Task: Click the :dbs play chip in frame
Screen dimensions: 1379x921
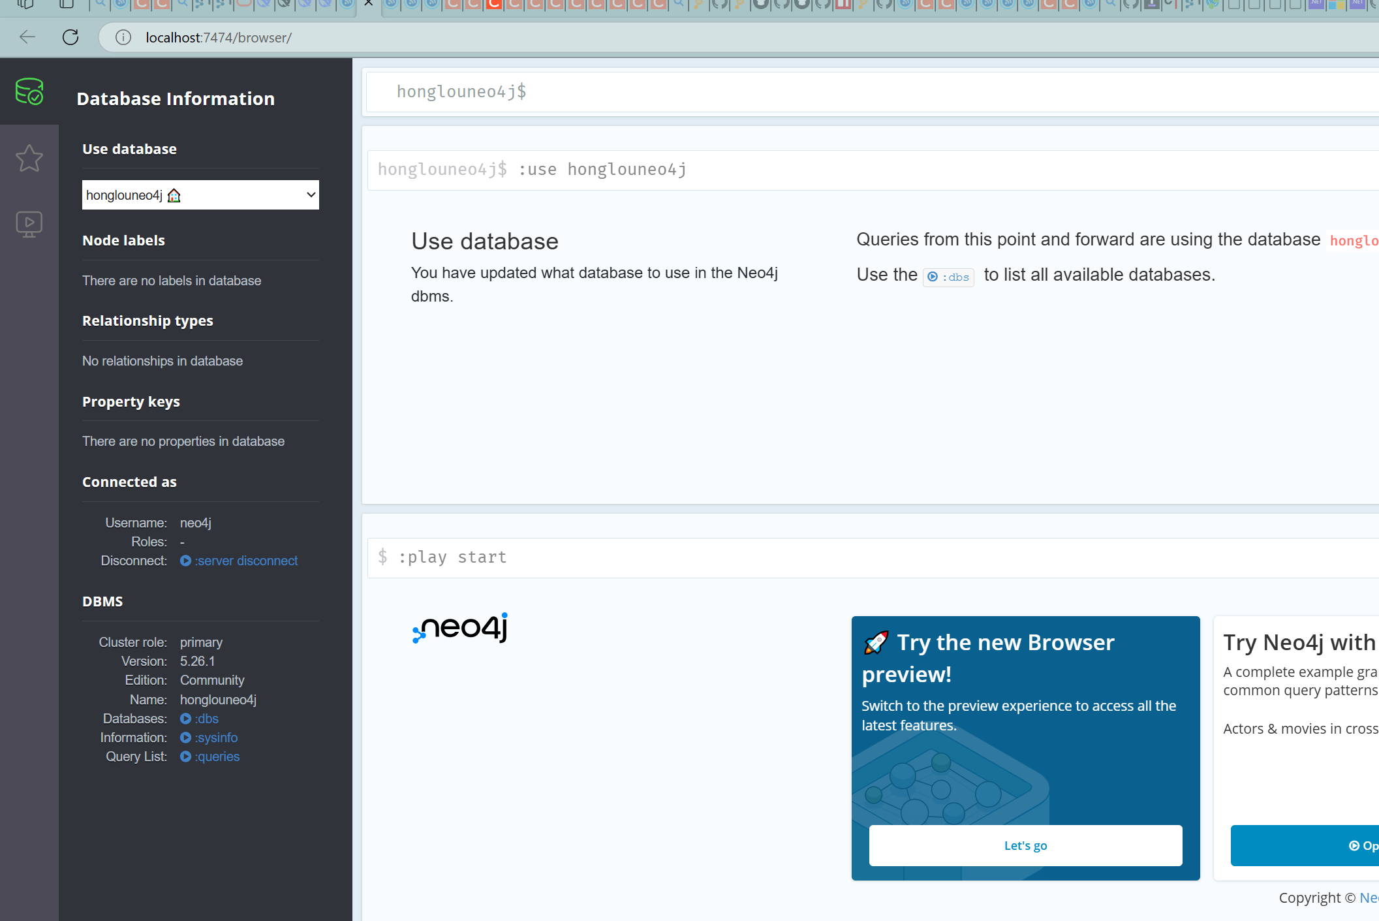Action: point(948,277)
